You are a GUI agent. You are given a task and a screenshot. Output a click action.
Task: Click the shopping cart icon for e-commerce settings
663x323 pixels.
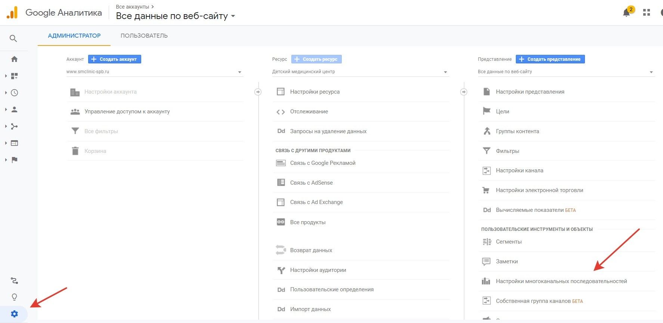pyautogui.click(x=486, y=190)
